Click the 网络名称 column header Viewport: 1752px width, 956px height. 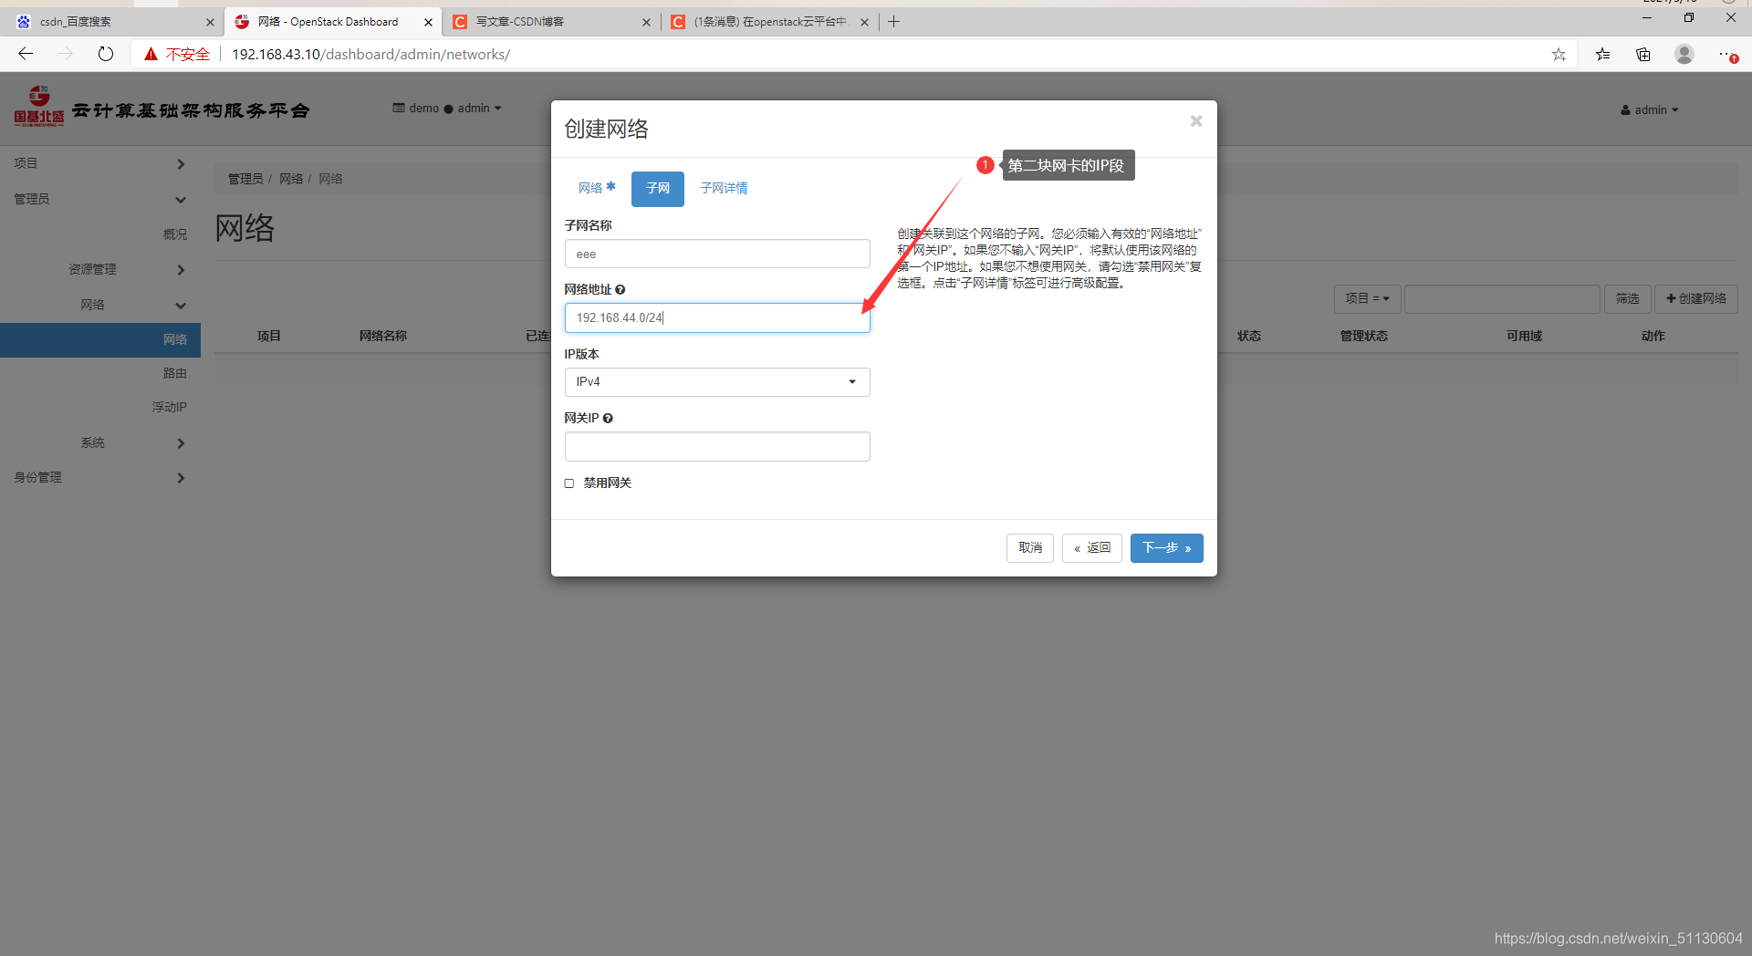383,336
